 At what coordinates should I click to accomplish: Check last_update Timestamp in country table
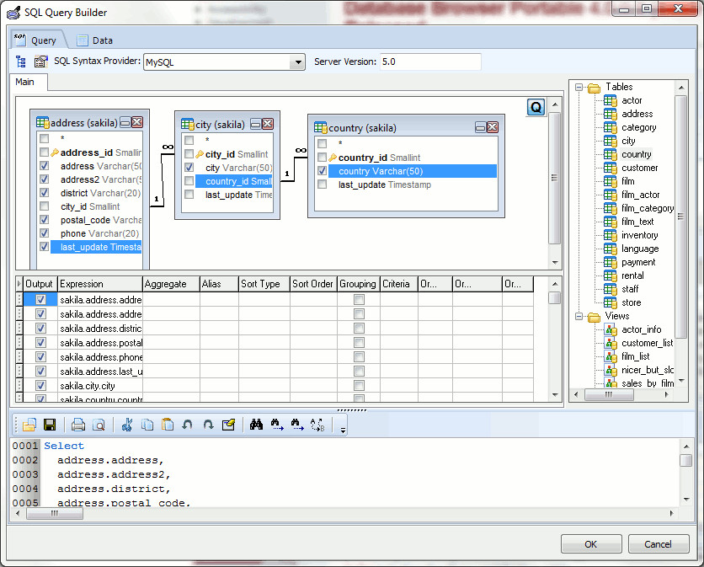point(322,185)
